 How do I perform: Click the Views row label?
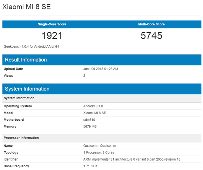click(8, 76)
